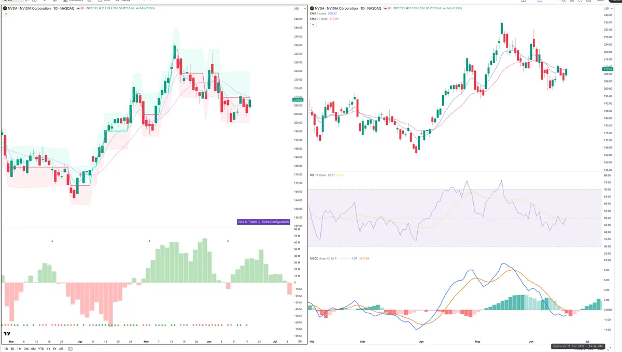Screen dimensions: 622x352
Task: Click the 210.69 price tag on right chart axis
Action: (x=609, y=69)
